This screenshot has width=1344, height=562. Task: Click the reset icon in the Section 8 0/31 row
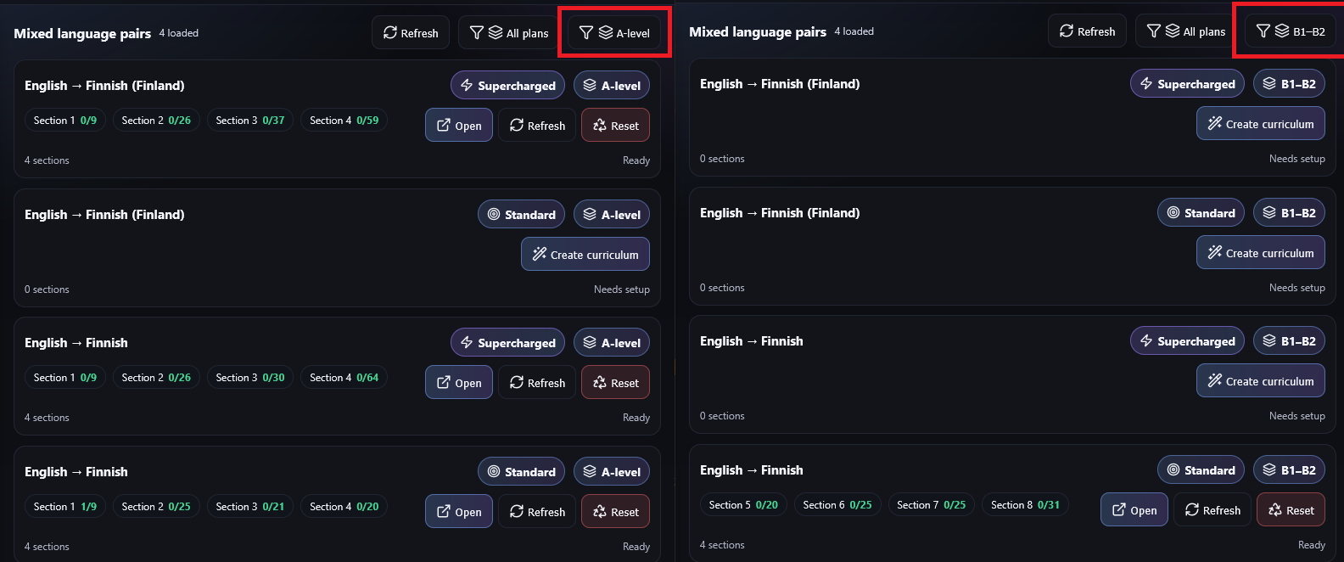point(1275,510)
